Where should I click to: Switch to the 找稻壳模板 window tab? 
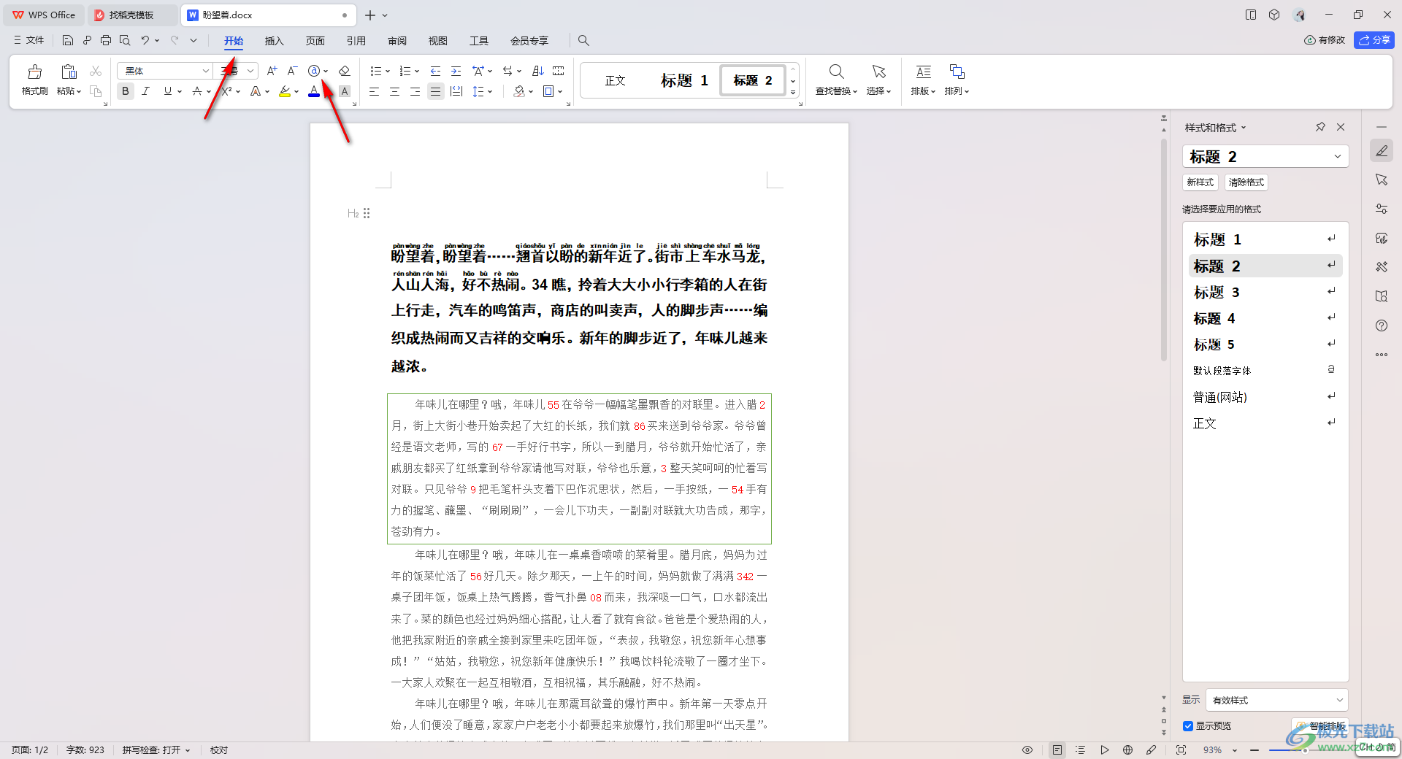(x=131, y=15)
